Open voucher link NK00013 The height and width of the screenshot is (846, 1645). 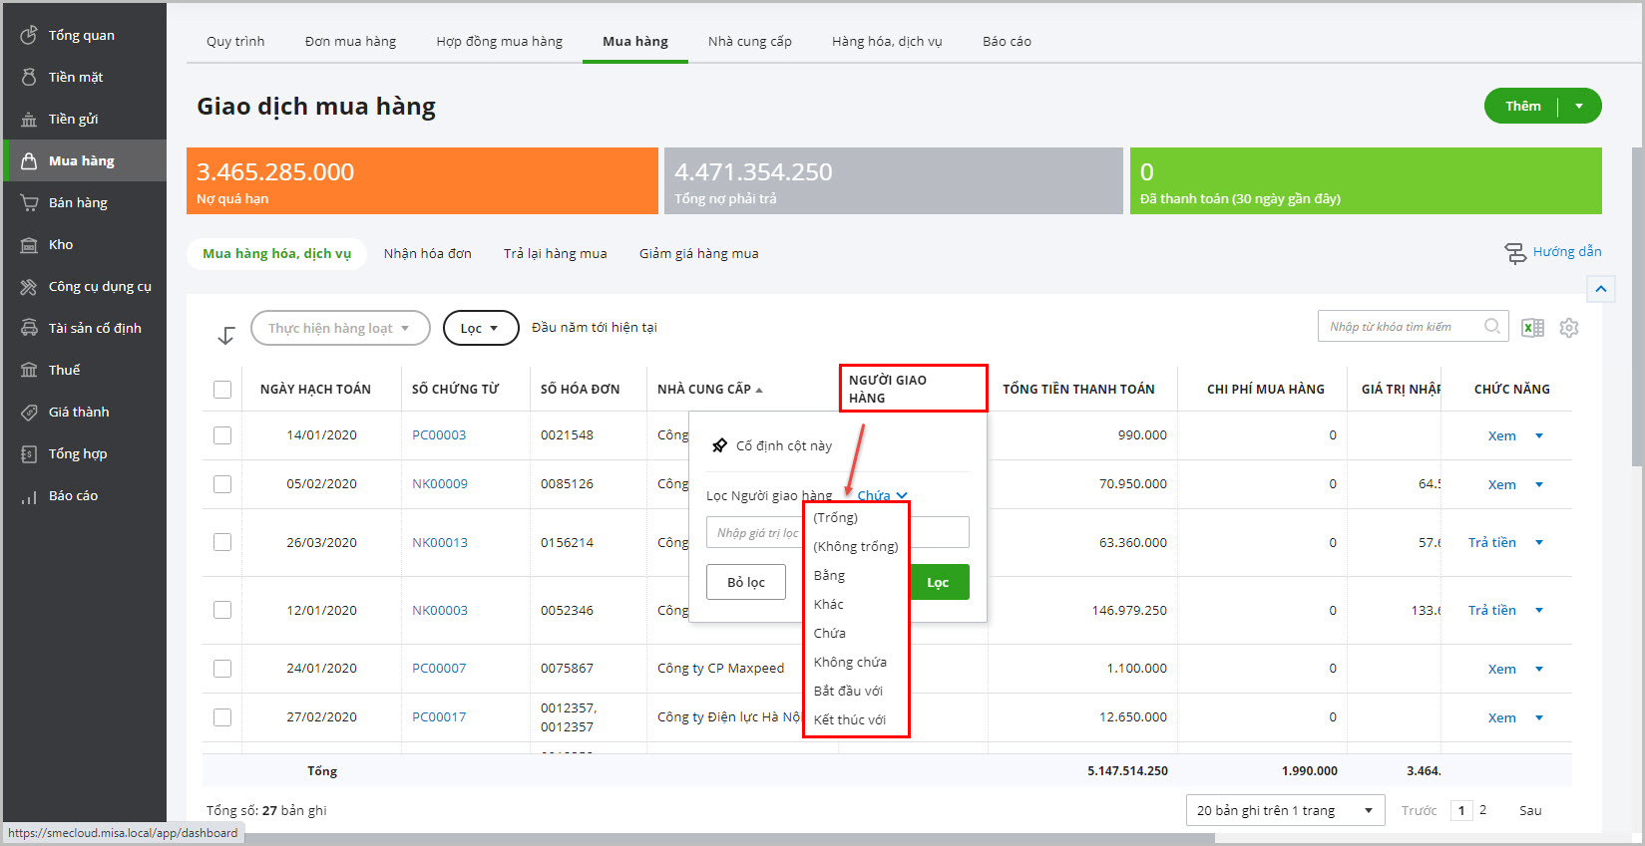[439, 542]
